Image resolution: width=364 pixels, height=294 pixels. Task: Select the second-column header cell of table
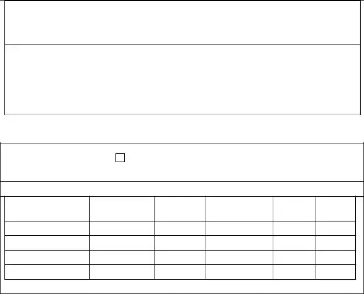(122, 209)
